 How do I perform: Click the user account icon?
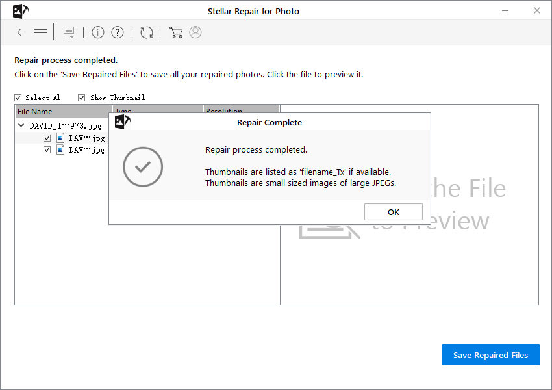coord(195,32)
